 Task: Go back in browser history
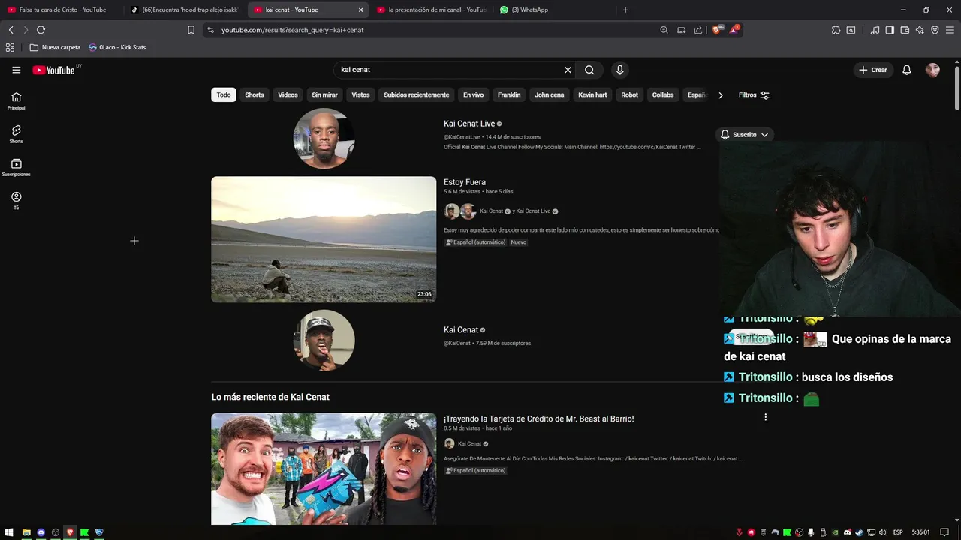[11, 30]
